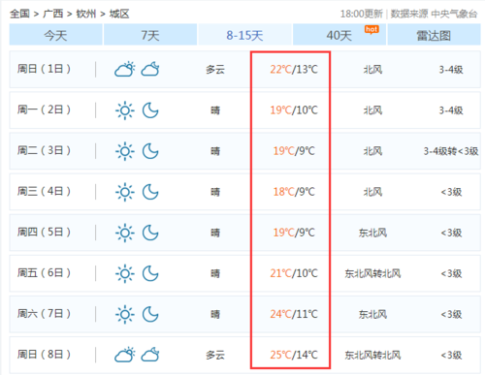
Task: Select the 周一（2日）date label
Action: (44, 109)
